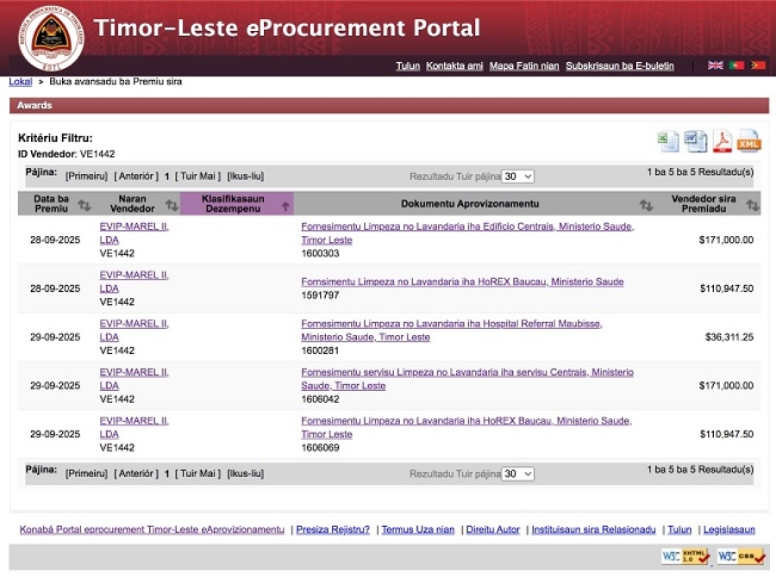Sort by Data ba Premiu column
This screenshot has width=776, height=577.
84,204
